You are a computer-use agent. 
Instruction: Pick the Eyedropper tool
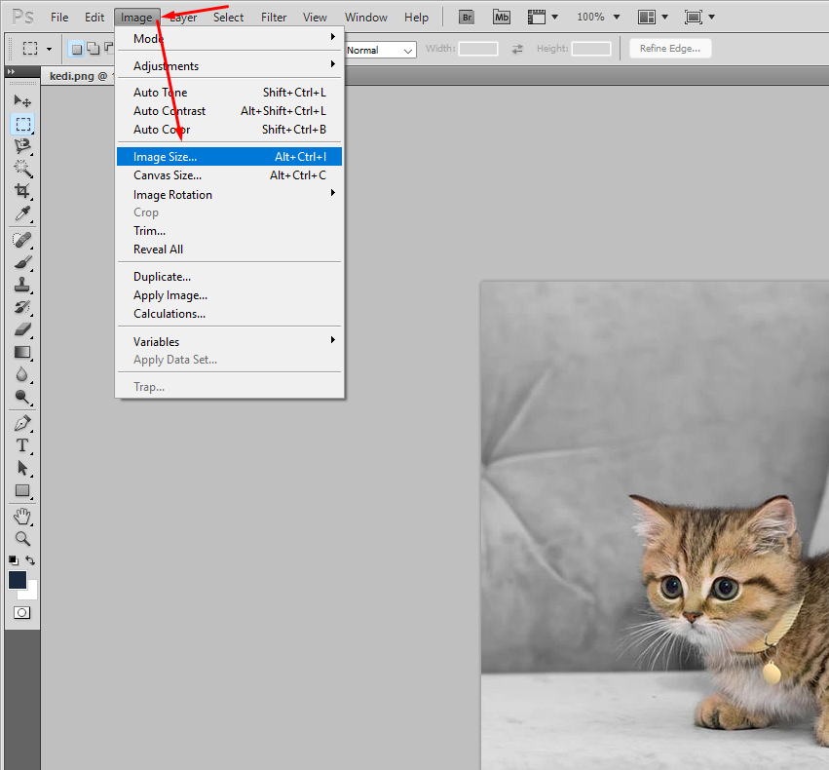[x=21, y=214]
